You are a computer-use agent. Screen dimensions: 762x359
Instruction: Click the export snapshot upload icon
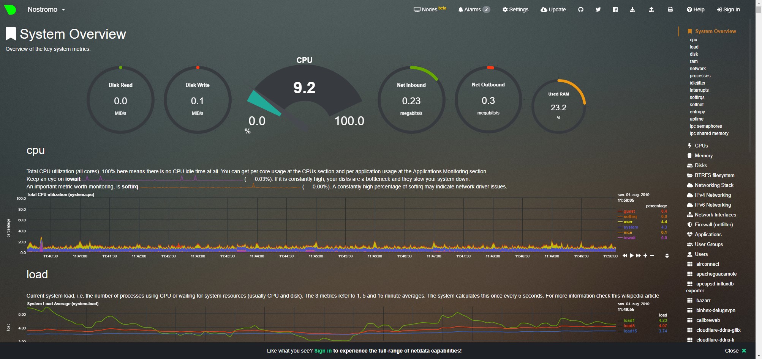tap(651, 9)
